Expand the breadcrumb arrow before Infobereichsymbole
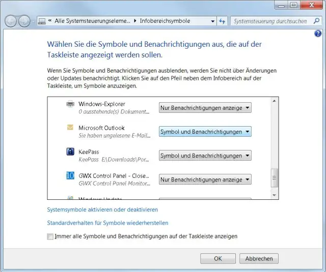The height and width of the screenshot is (272, 326). (x=135, y=21)
